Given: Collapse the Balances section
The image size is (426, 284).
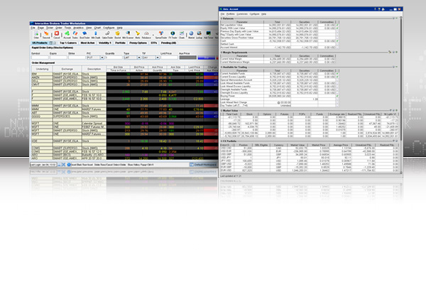Looking at the screenshot, I should tap(222, 18).
